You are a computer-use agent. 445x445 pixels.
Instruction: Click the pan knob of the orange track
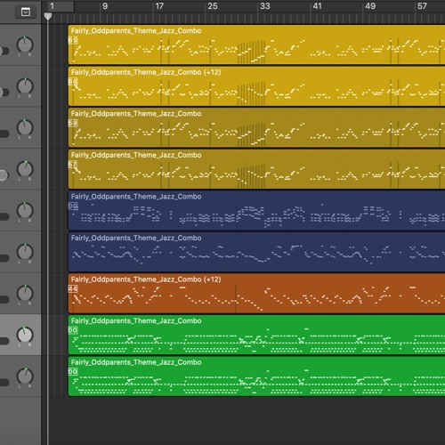(x=25, y=294)
